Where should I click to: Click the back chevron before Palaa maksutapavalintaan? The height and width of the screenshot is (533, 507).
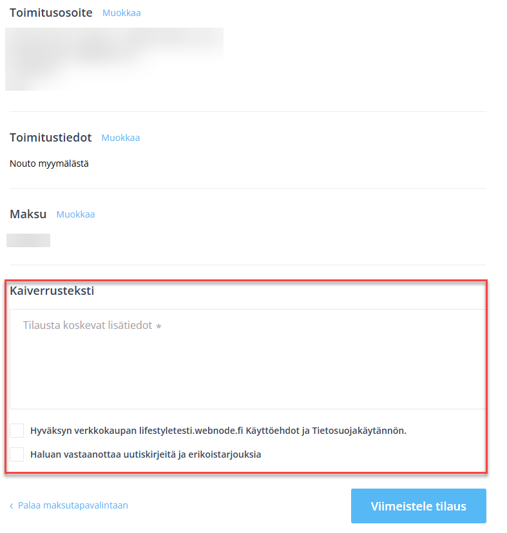coord(12,506)
